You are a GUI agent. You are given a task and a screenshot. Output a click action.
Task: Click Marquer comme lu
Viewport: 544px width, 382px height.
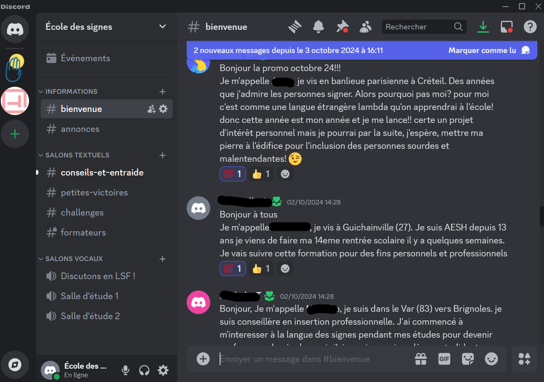point(482,50)
